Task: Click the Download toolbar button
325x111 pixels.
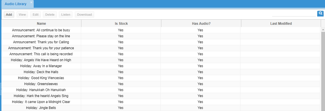Action: coord(84,15)
